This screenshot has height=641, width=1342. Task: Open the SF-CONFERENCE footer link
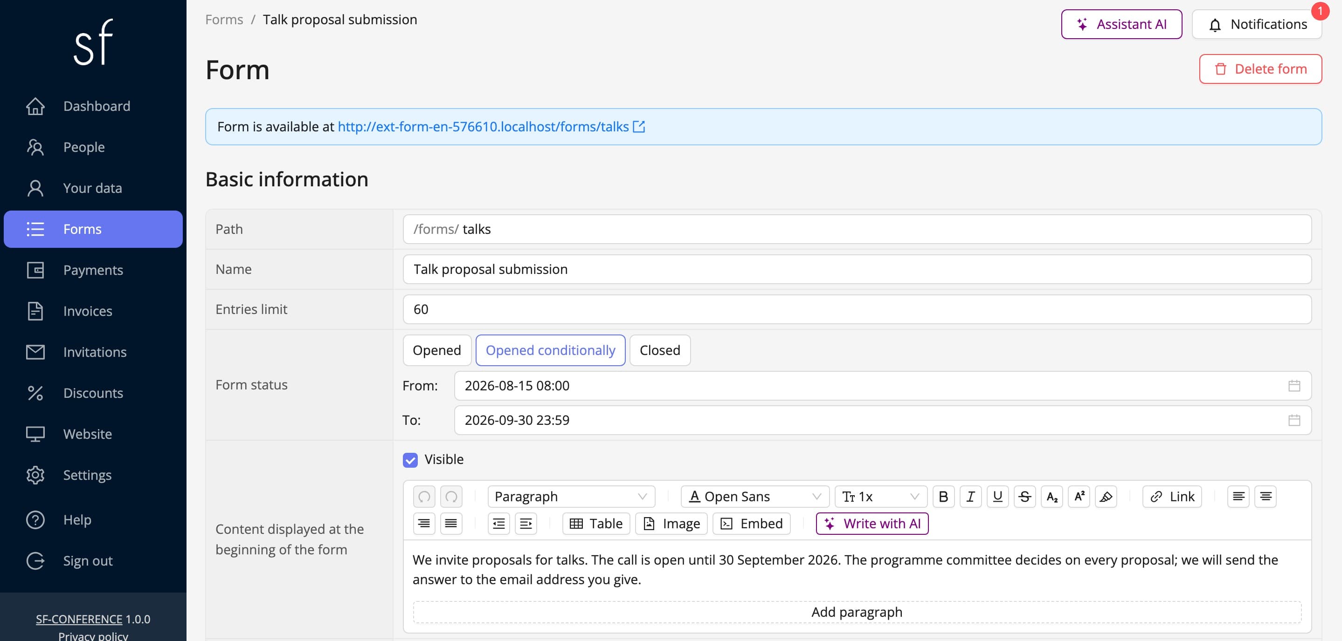pyautogui.click(x=79, y=619)
